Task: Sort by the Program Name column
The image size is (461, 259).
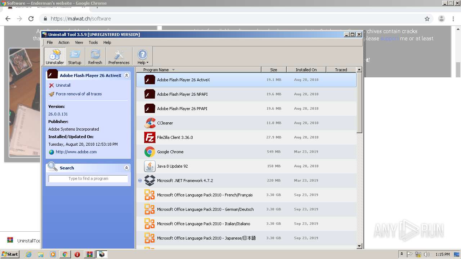Action: 198,70
